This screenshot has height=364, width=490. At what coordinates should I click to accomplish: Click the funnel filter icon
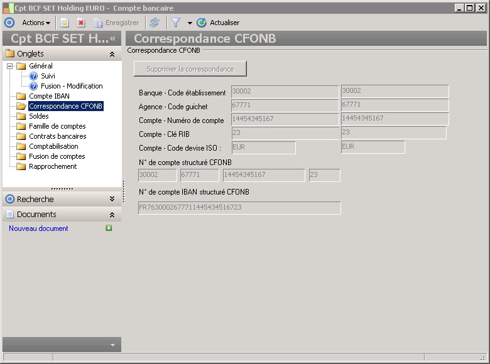pos(176,23)
